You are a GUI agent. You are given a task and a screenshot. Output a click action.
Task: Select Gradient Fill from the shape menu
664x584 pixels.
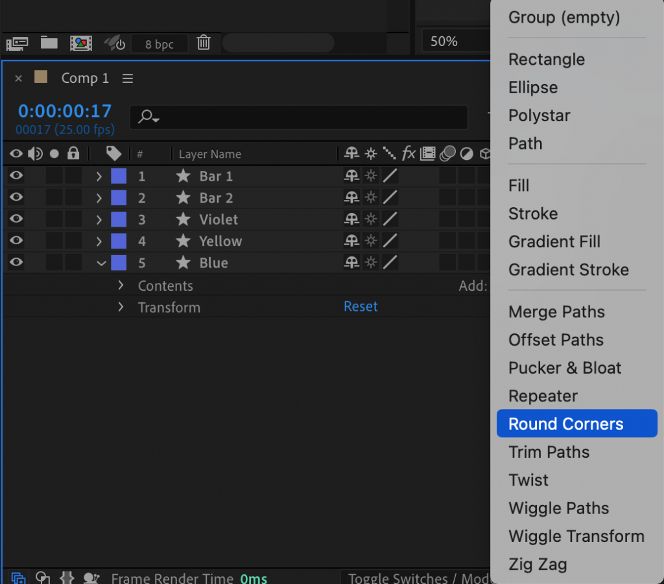click(554, 241)
